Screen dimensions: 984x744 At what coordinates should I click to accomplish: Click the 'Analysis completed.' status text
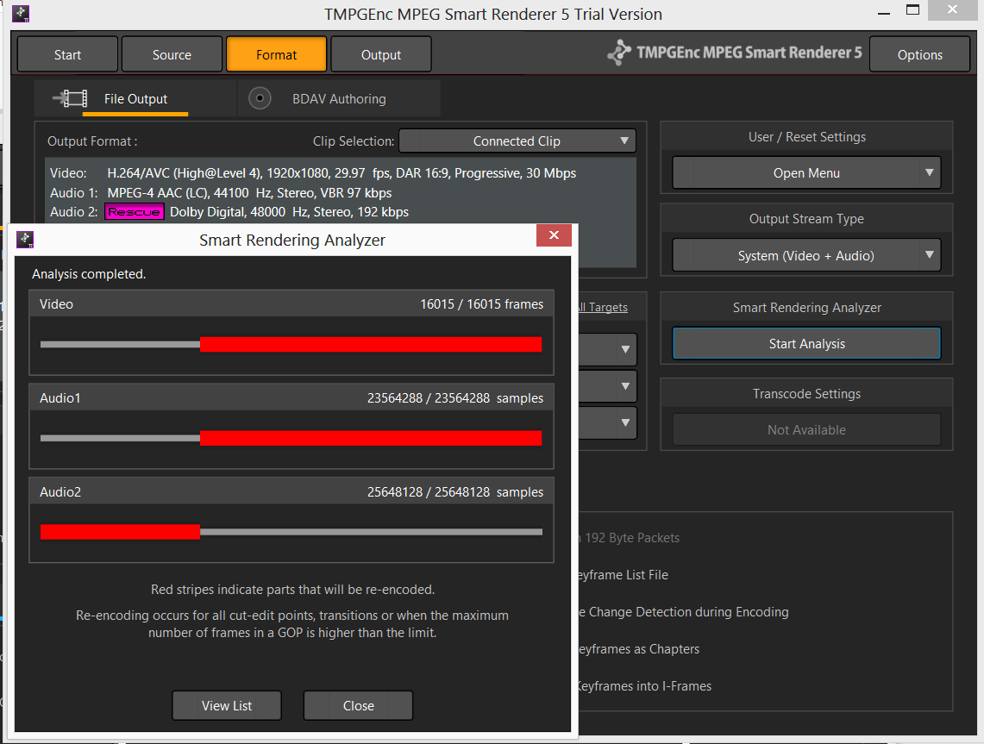[89, 274]
